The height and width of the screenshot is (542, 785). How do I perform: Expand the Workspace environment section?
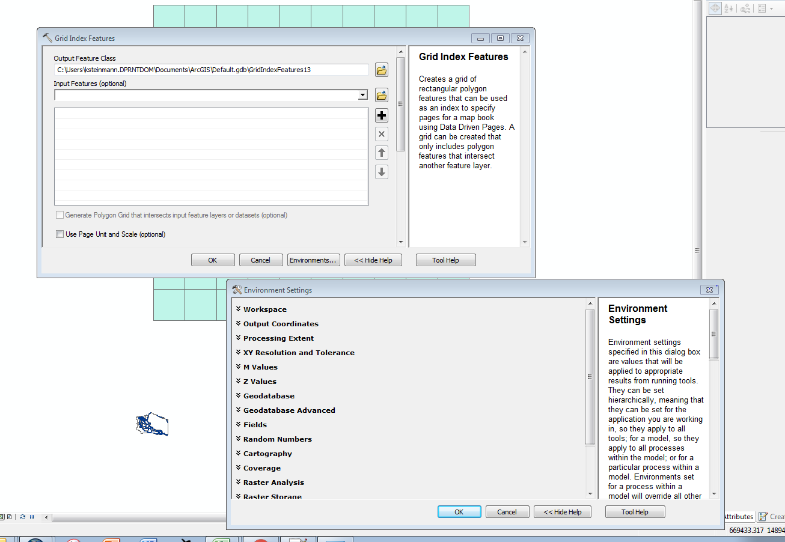265,309
